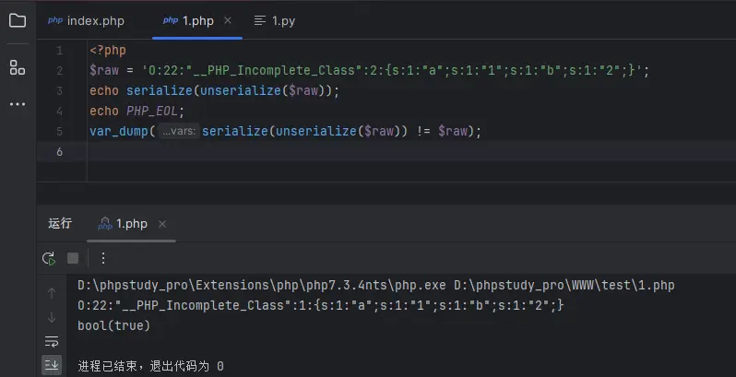736x377 pixels.
Task: Open the Structure tool window icon
Action: pyautogui.click(x=17, y=66)
